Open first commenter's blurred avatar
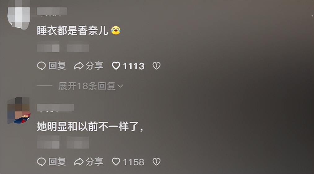The height and width of the screenshot is (174, 314). pyautogui.click(x=18, y=15)
